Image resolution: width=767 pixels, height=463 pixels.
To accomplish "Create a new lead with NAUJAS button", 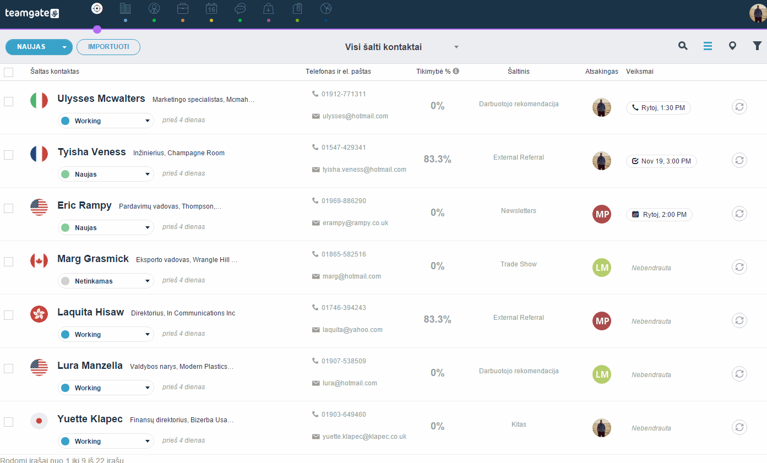I will coord(31,47).
